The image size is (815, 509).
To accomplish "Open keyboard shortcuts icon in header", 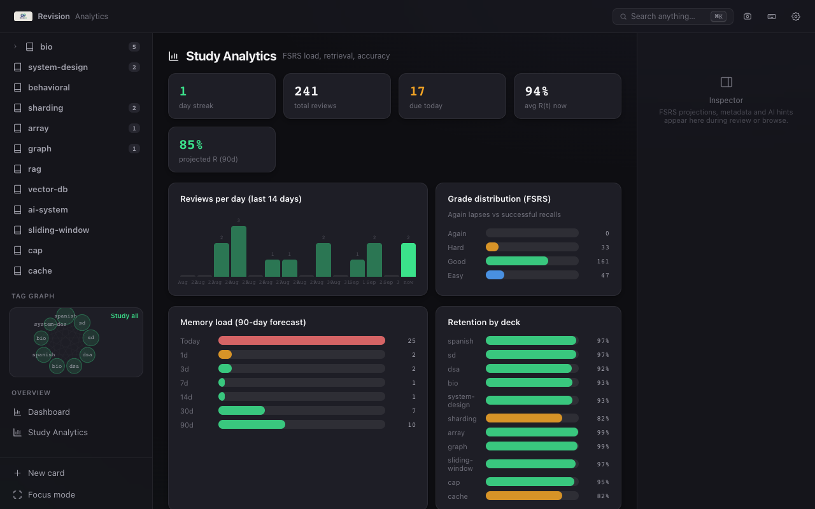I will coord(772,17).
